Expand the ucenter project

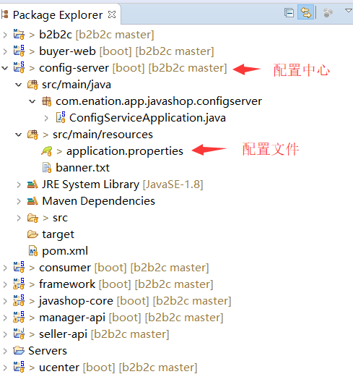pos(5,368)
